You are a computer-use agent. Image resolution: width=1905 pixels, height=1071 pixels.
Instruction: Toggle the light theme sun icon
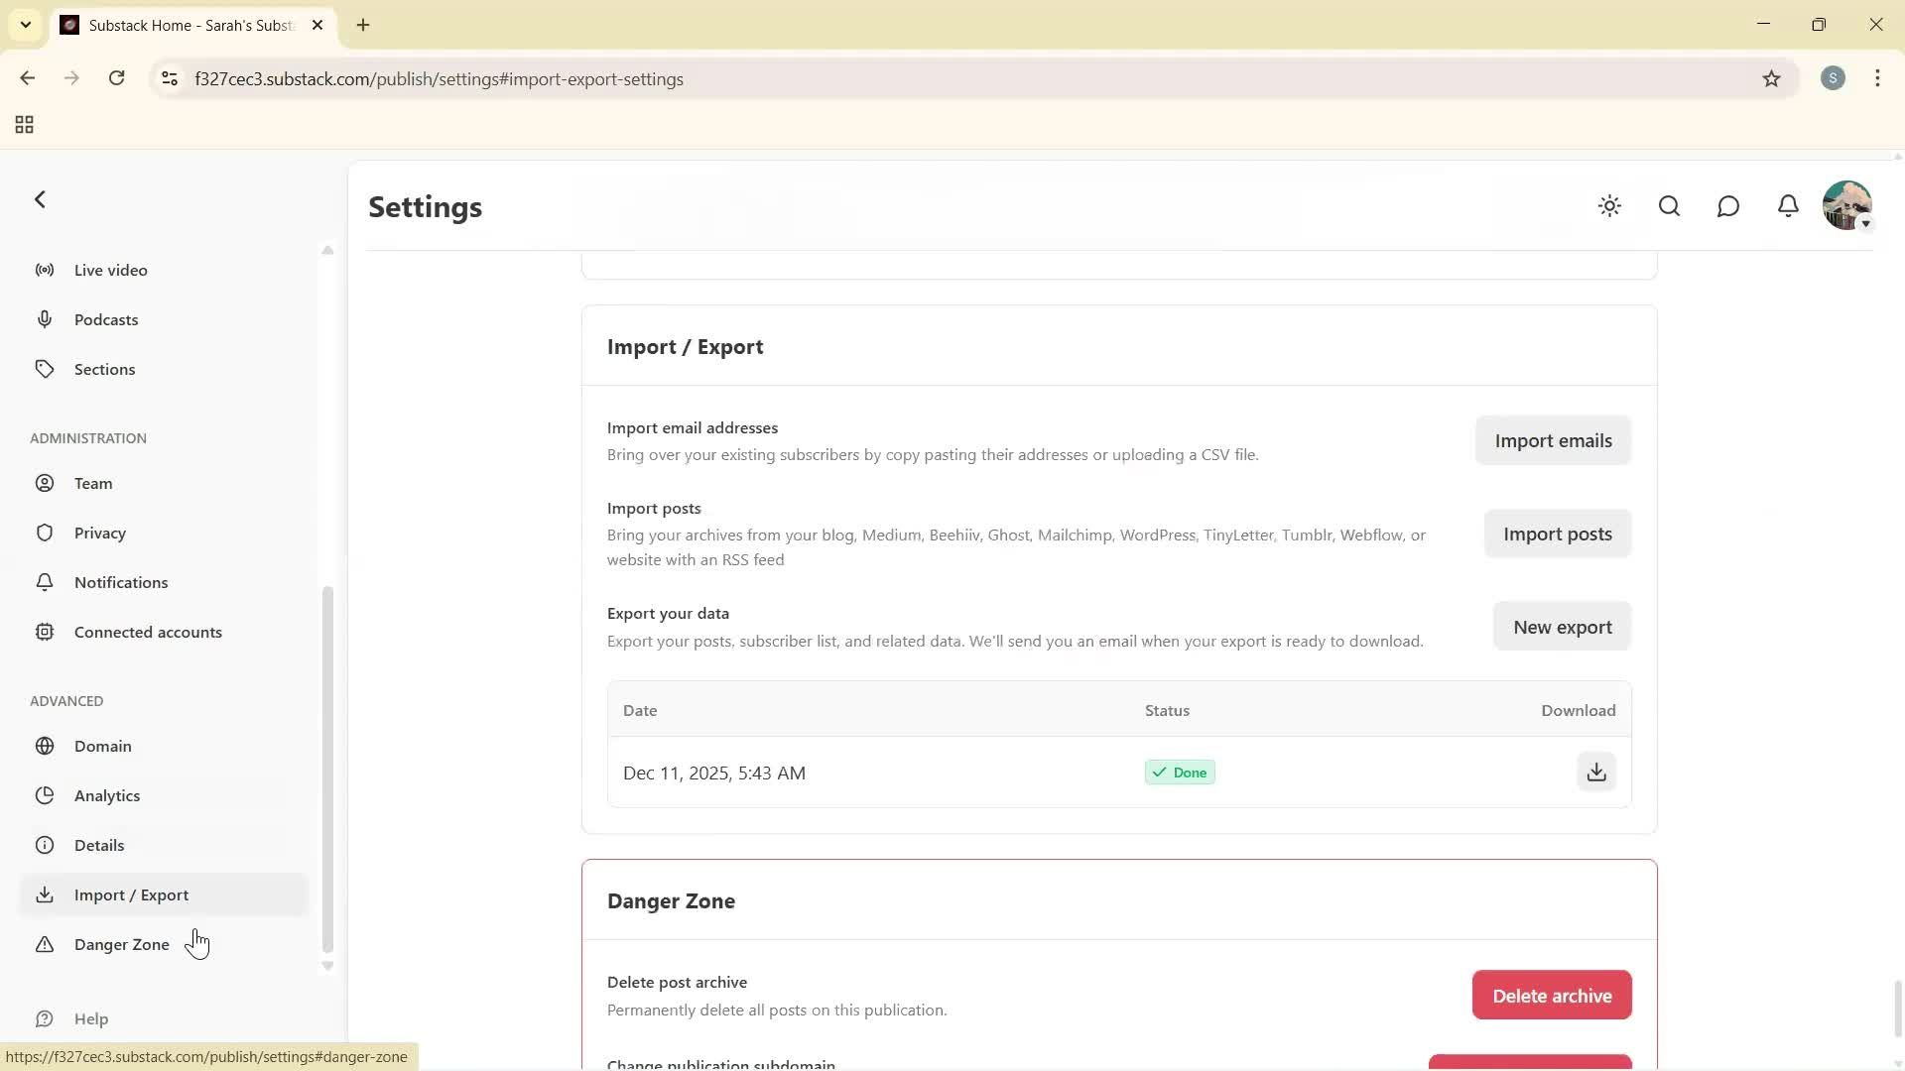[x=1609, y=206]
